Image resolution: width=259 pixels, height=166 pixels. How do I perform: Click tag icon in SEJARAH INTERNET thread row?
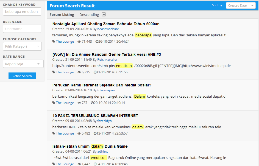(x=54, y=133)
